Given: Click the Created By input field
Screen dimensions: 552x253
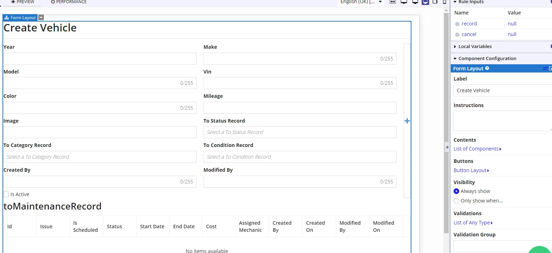Looking at the screenshot, I should tap(100, 182).
